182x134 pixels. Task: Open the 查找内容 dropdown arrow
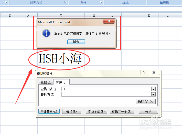(153, 89)
